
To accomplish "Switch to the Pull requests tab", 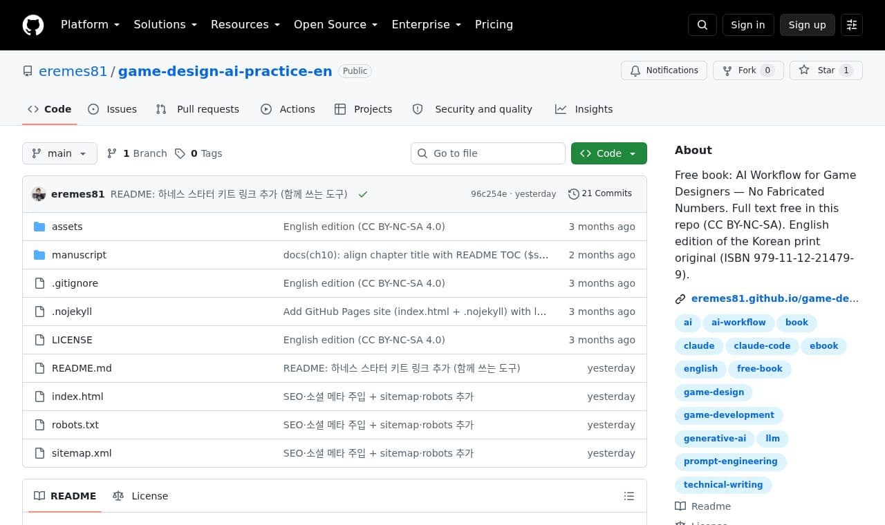I will 198,109.
